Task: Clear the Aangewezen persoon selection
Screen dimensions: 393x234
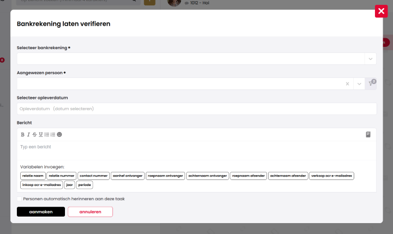Action: coord(347,84)
